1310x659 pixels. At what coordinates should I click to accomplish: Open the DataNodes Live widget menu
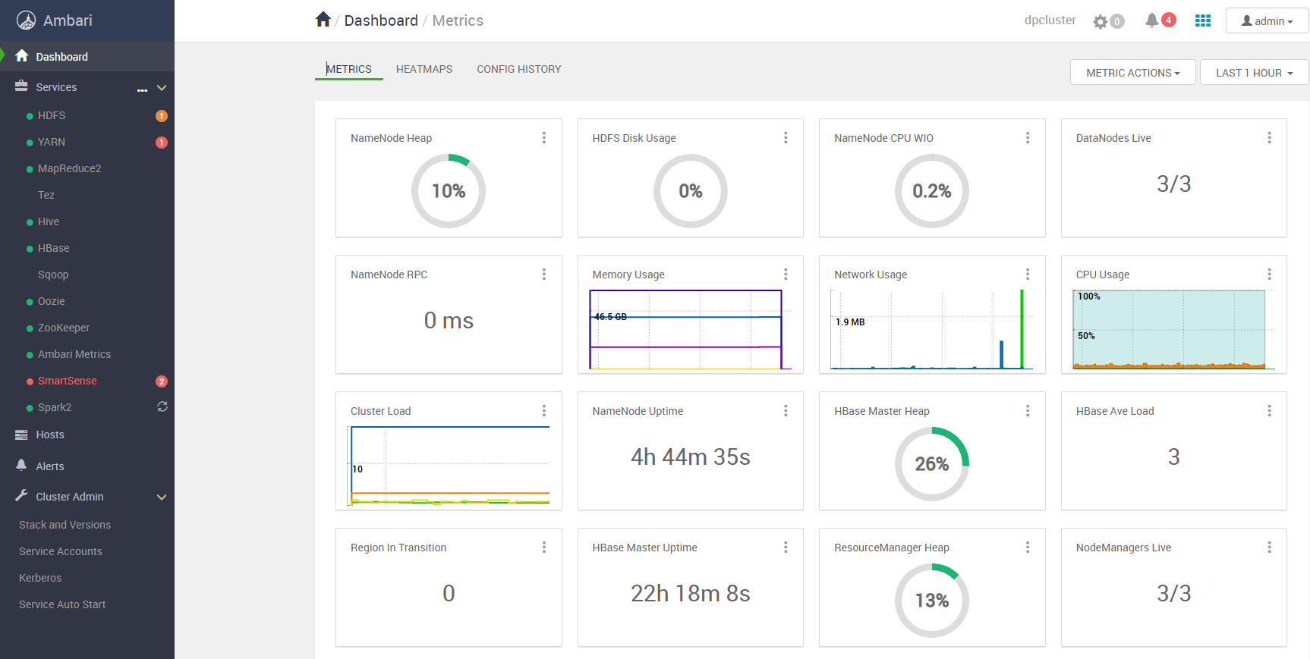[x=1269, y=138]
